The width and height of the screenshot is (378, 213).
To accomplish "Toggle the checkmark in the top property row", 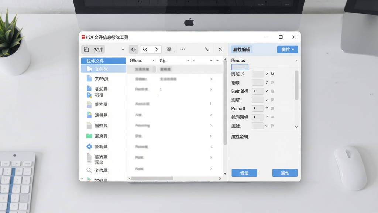I will point(267,74).
